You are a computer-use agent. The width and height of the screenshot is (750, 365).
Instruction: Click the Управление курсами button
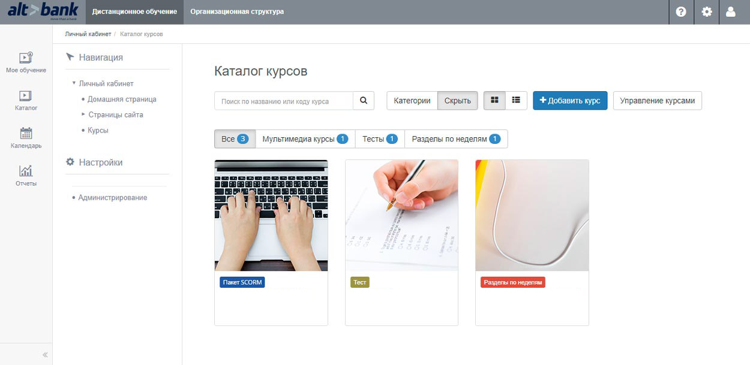(658, 101)
